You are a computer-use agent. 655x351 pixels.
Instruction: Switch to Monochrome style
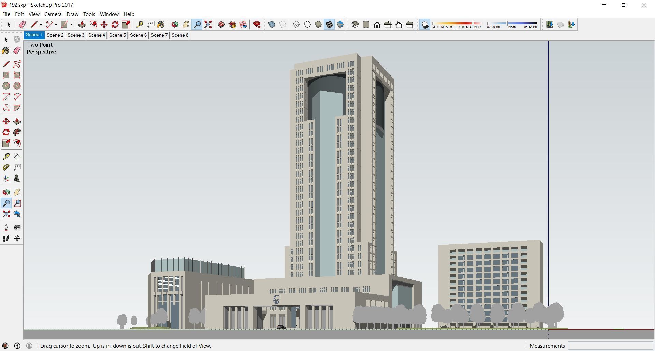click(340, 25)
